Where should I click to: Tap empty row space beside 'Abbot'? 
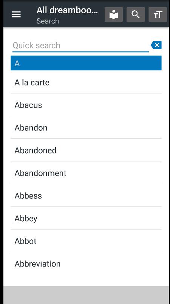tap(99, 241)
